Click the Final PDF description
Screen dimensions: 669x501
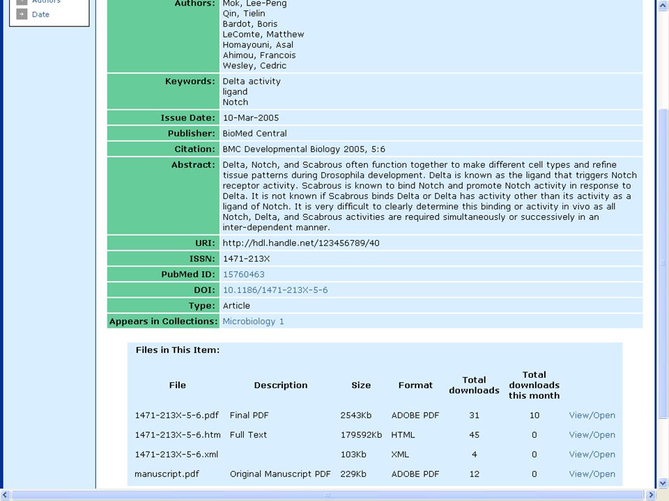249,415
